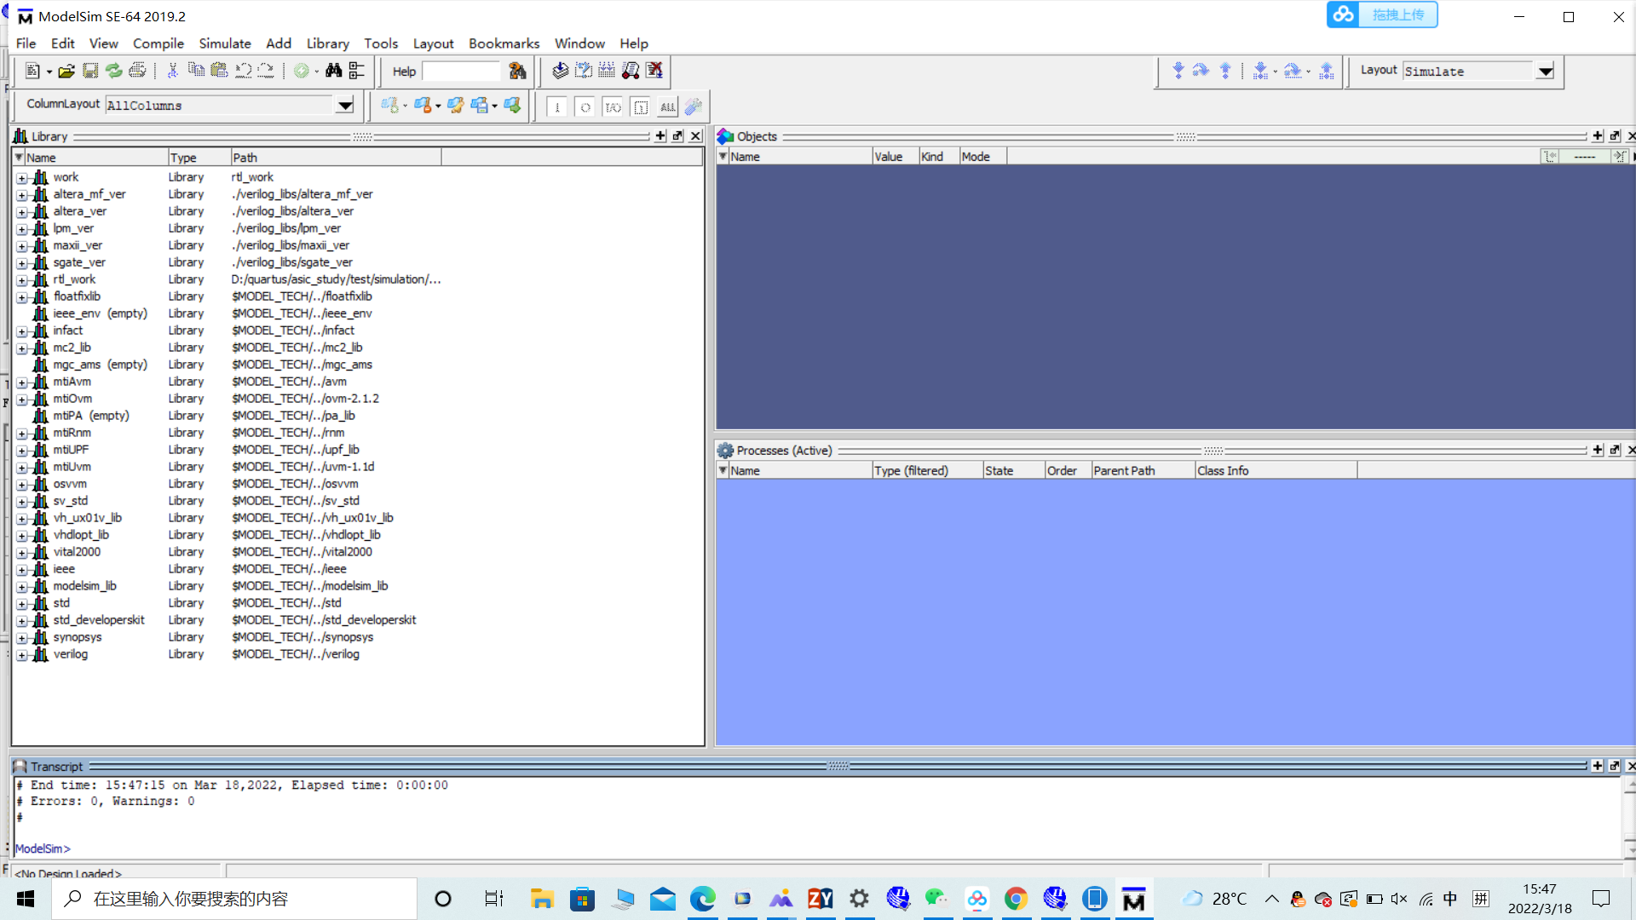This screenshot has width=1636, height=920.
Task: Click the Save toolbar icon
Action: pos(90,71)
